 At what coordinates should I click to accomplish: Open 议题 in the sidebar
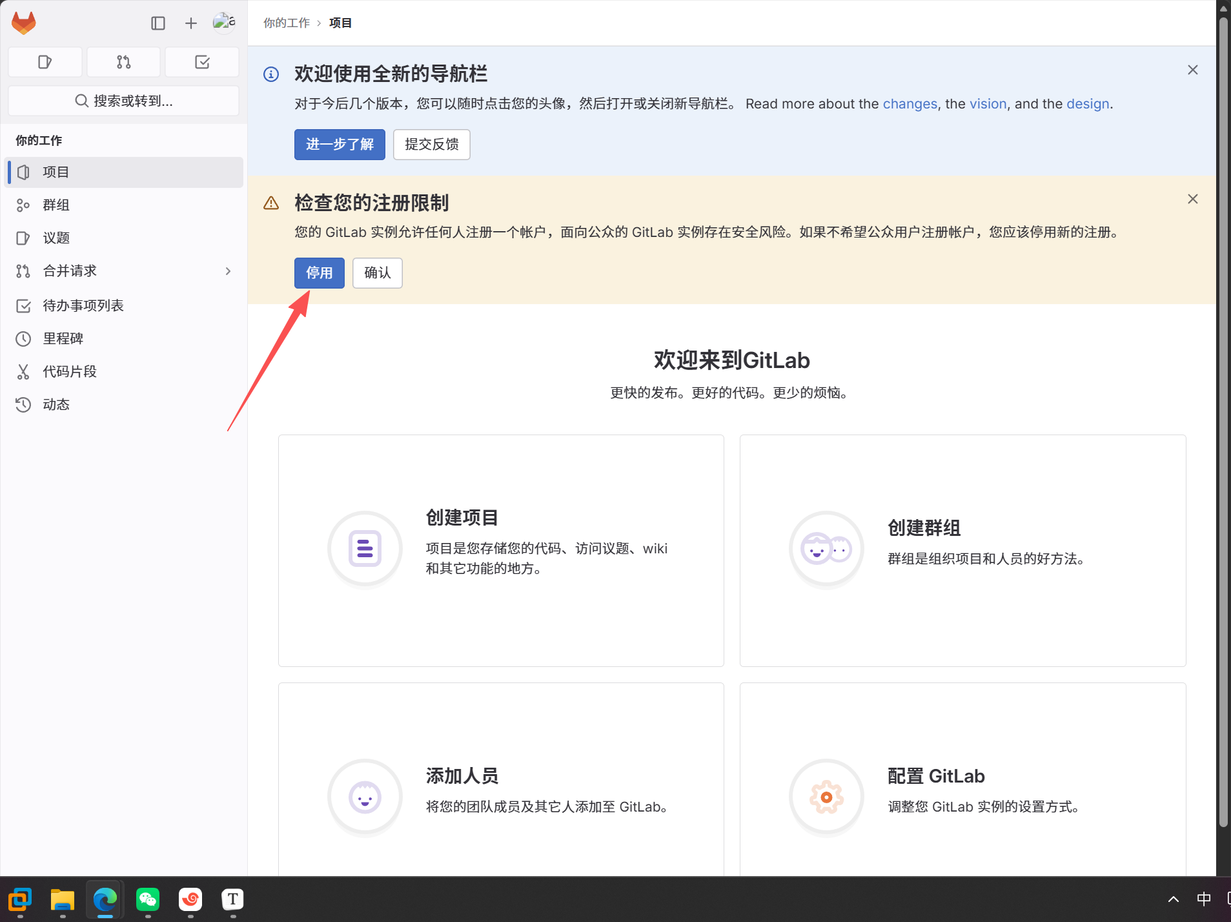coord(124,238)
